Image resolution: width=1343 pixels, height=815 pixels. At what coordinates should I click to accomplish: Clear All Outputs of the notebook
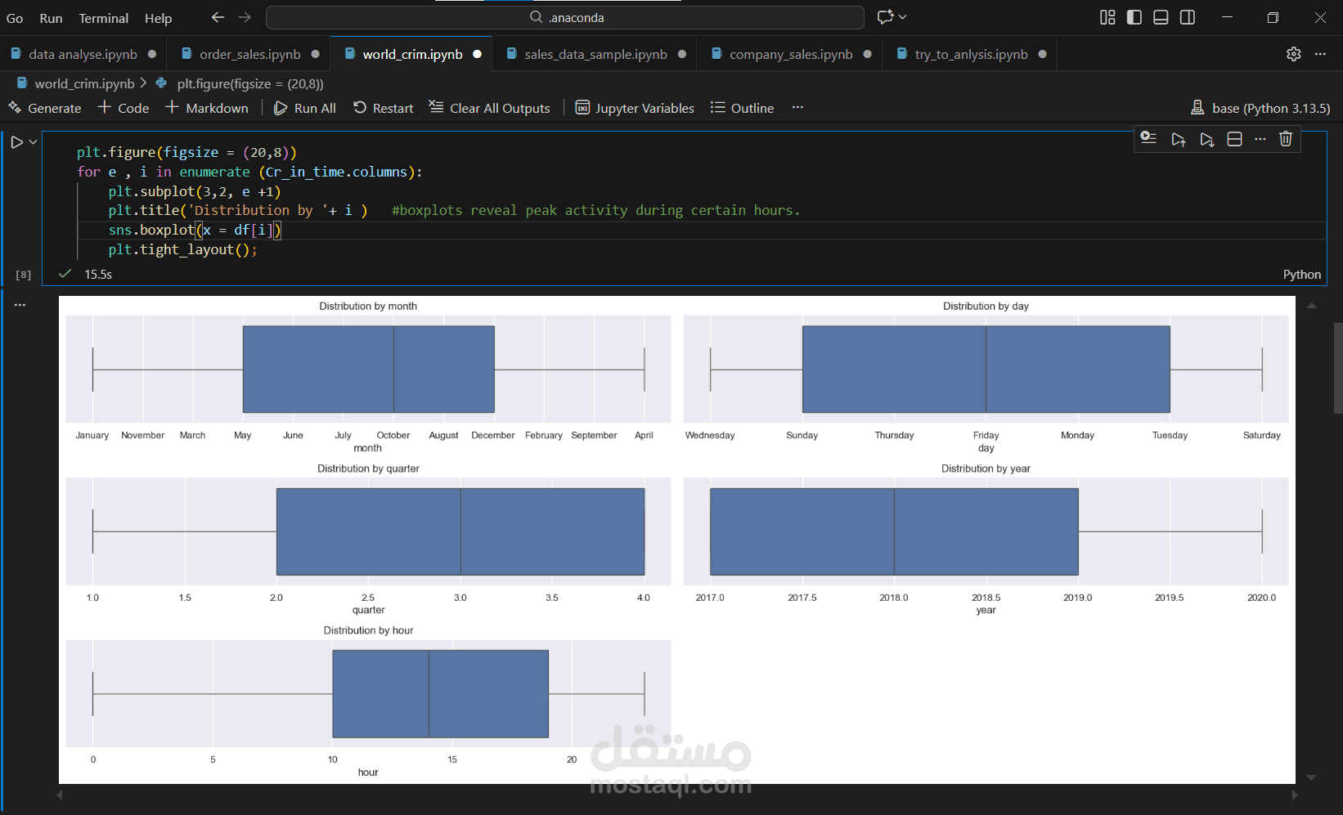[490, 108]
